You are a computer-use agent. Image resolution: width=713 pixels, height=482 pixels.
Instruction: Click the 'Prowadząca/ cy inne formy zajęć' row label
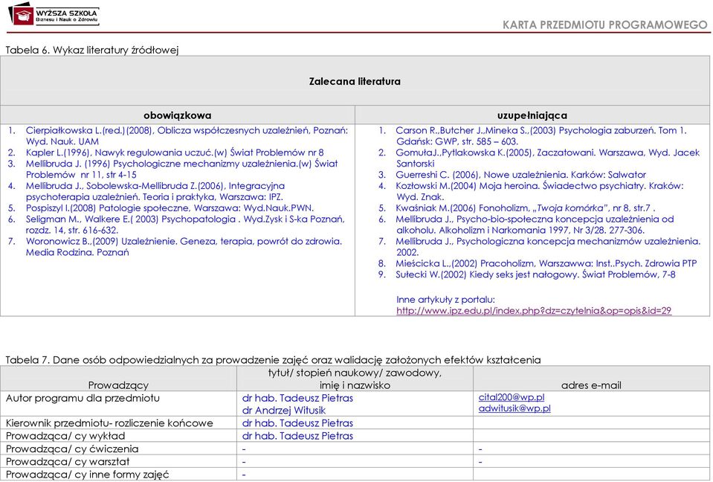(87, 475)
